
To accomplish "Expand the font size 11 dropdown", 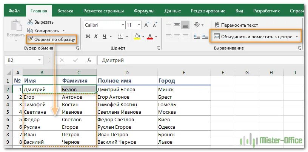I will [x=139, y=25].
